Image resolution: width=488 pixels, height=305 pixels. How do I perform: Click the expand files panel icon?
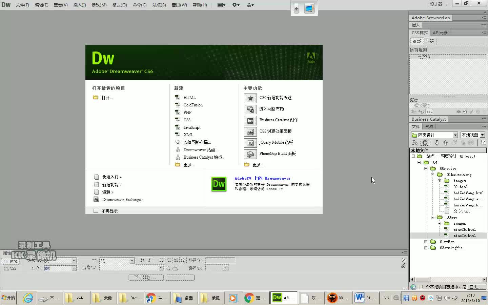tap(483, 143)
